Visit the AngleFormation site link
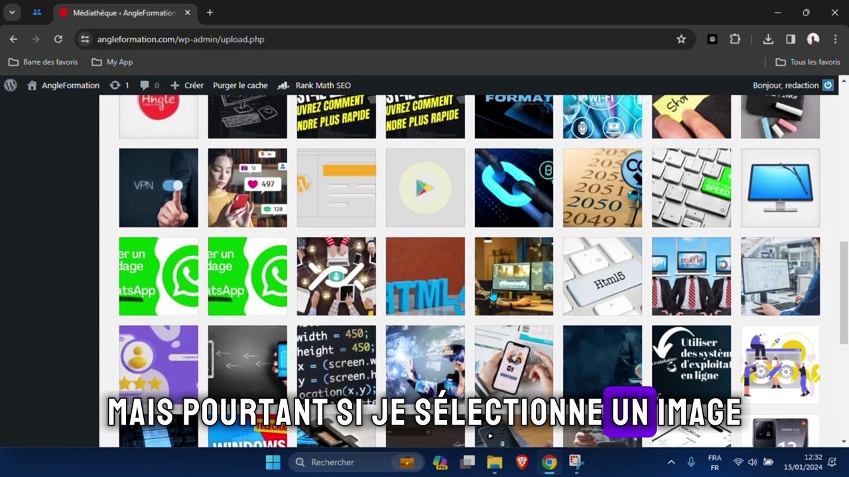849x477 pixels. (64, 85)
